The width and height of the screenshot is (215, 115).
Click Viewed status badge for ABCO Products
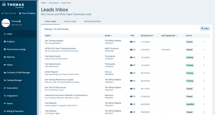190,50
